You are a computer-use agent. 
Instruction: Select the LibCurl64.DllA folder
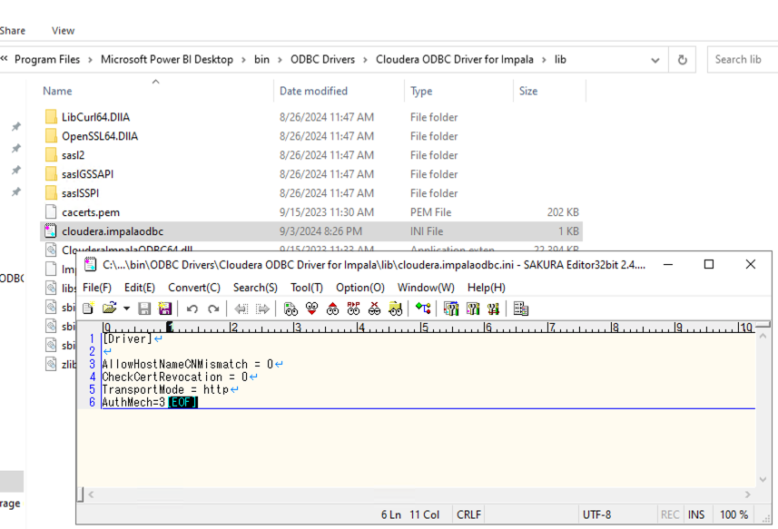click(95, 117)
